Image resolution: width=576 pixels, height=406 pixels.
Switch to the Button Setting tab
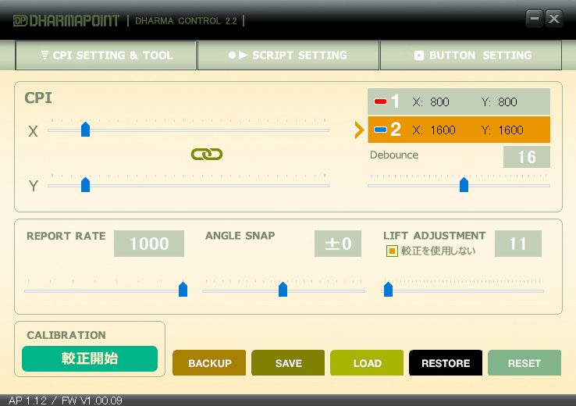point(471,55)
